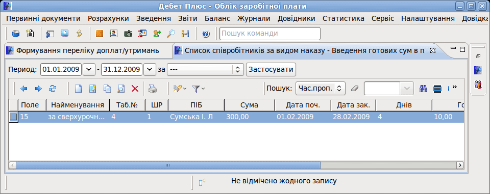The width and height of the screenshot is (490, 194).
Task: Open the start date calendar dropdown
Action: pyautogui.click(x=88, y=69)
